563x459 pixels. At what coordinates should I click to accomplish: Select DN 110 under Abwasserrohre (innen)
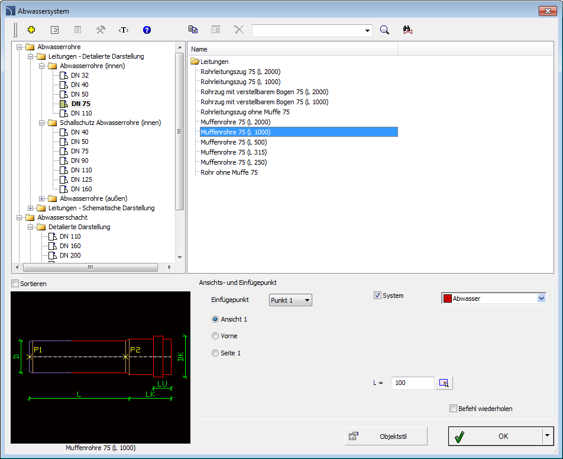[81, 113]
